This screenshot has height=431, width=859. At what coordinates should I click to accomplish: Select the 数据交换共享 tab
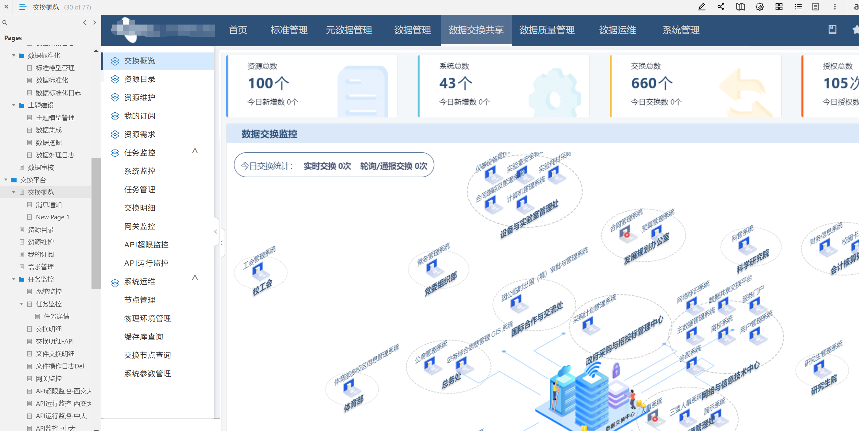476,30
